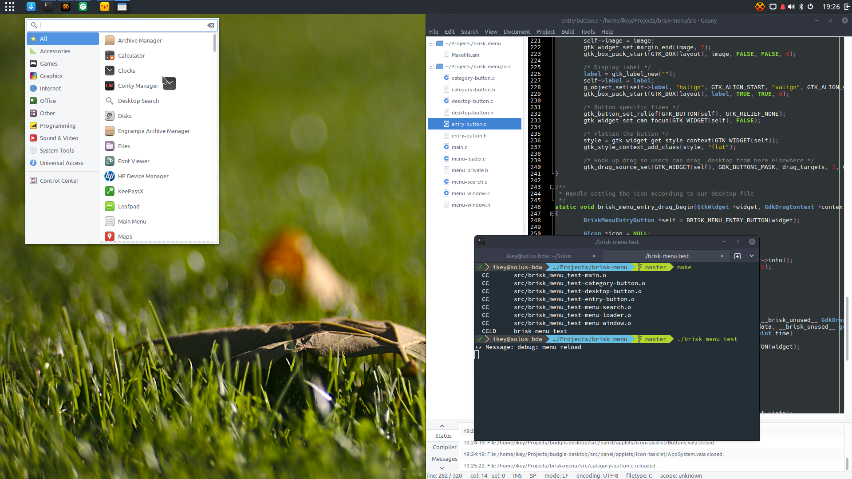Image resolution: width=852 pixels, height=479 pixels.
Task: Open HP Device Manager entry
Action: point(156,176)
